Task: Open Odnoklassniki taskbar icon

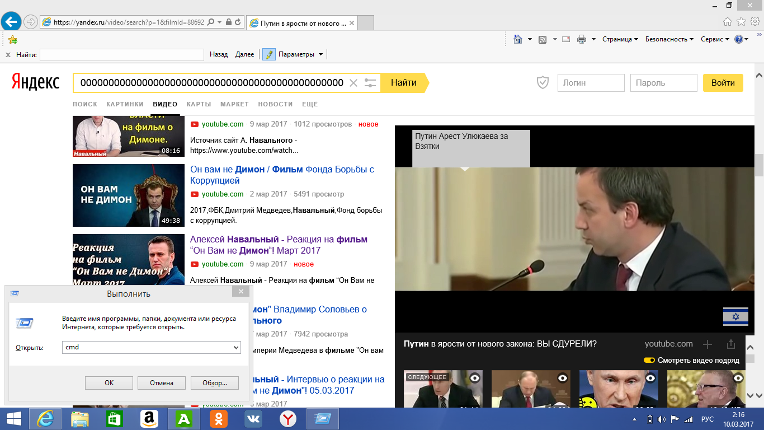Action: [219, 419]
